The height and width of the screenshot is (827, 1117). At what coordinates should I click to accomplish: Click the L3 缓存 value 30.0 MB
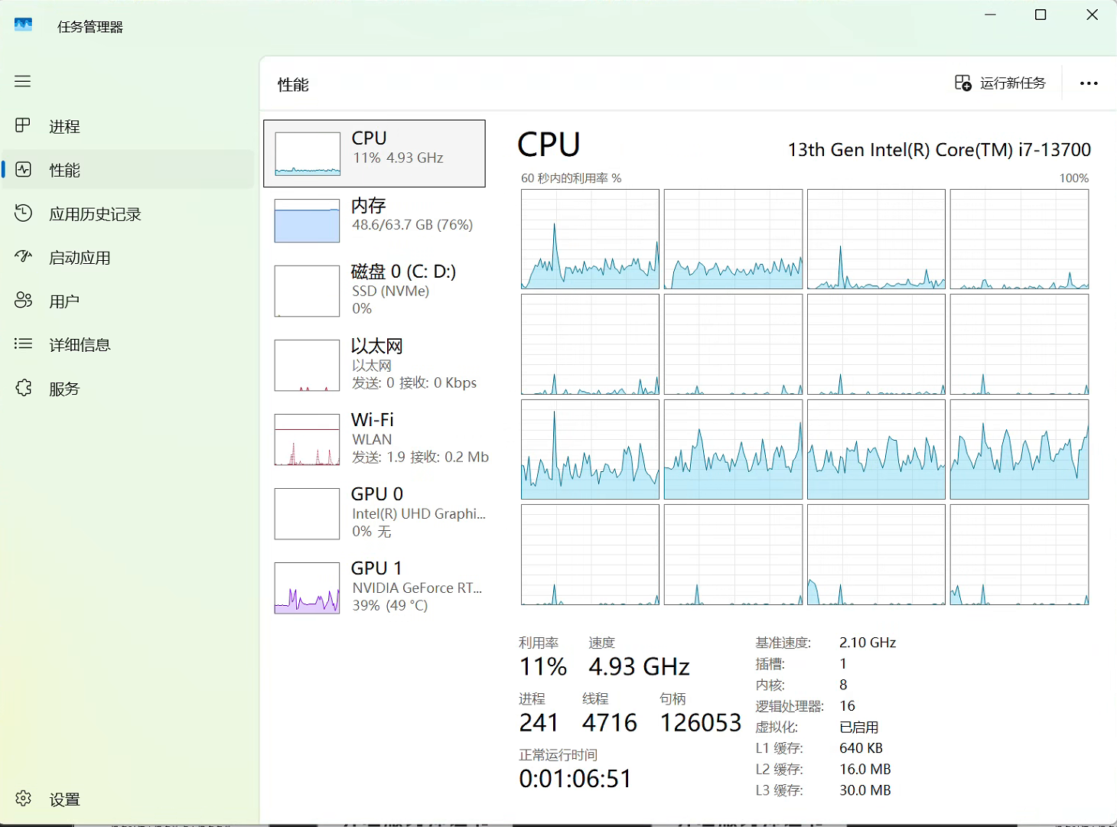tap(865, 790)
